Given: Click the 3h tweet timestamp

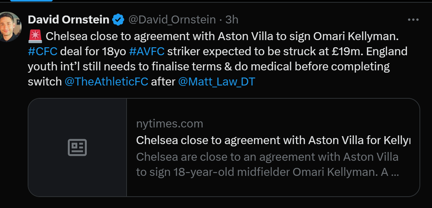Looking at the screenshot, I should (x=232, y=19).
